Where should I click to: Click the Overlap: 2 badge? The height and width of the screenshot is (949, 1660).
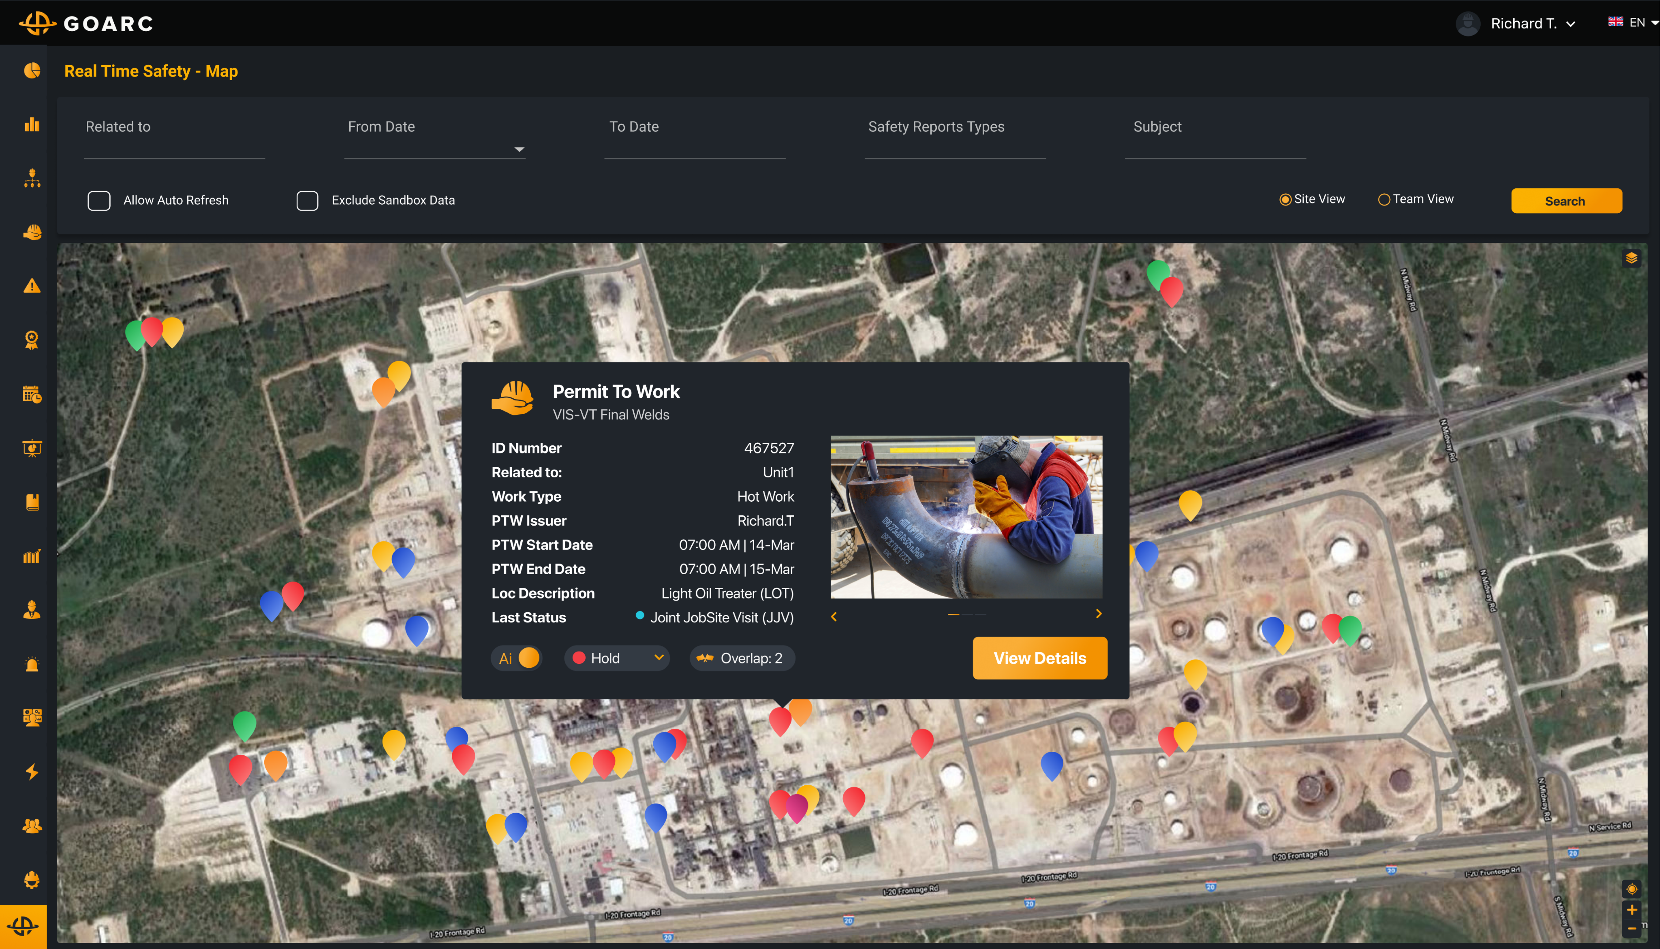742,658
